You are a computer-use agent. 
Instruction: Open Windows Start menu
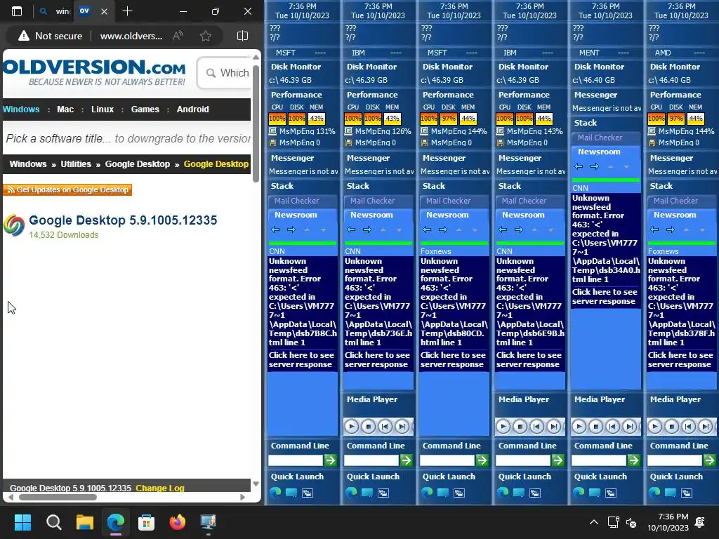[x=22, y=522]
